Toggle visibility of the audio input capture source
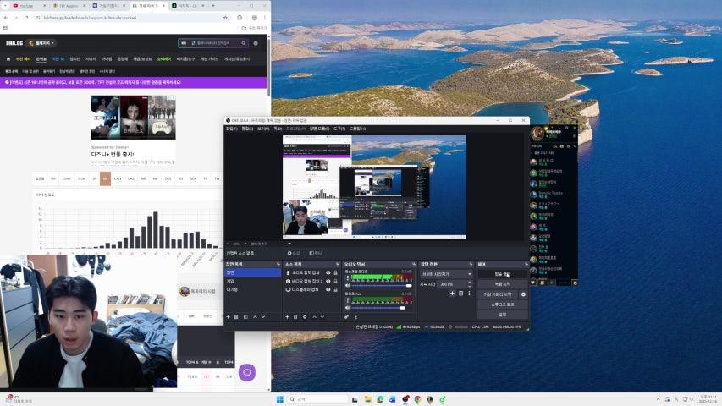722x406 pixels. coord(328,273)
